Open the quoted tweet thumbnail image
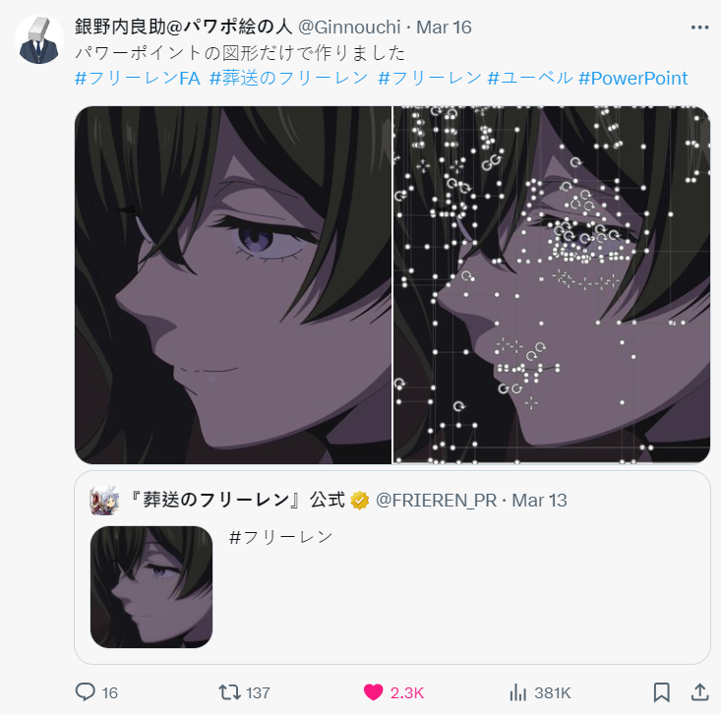This screenshot has height=715, width=721. [x=151, y=587]
